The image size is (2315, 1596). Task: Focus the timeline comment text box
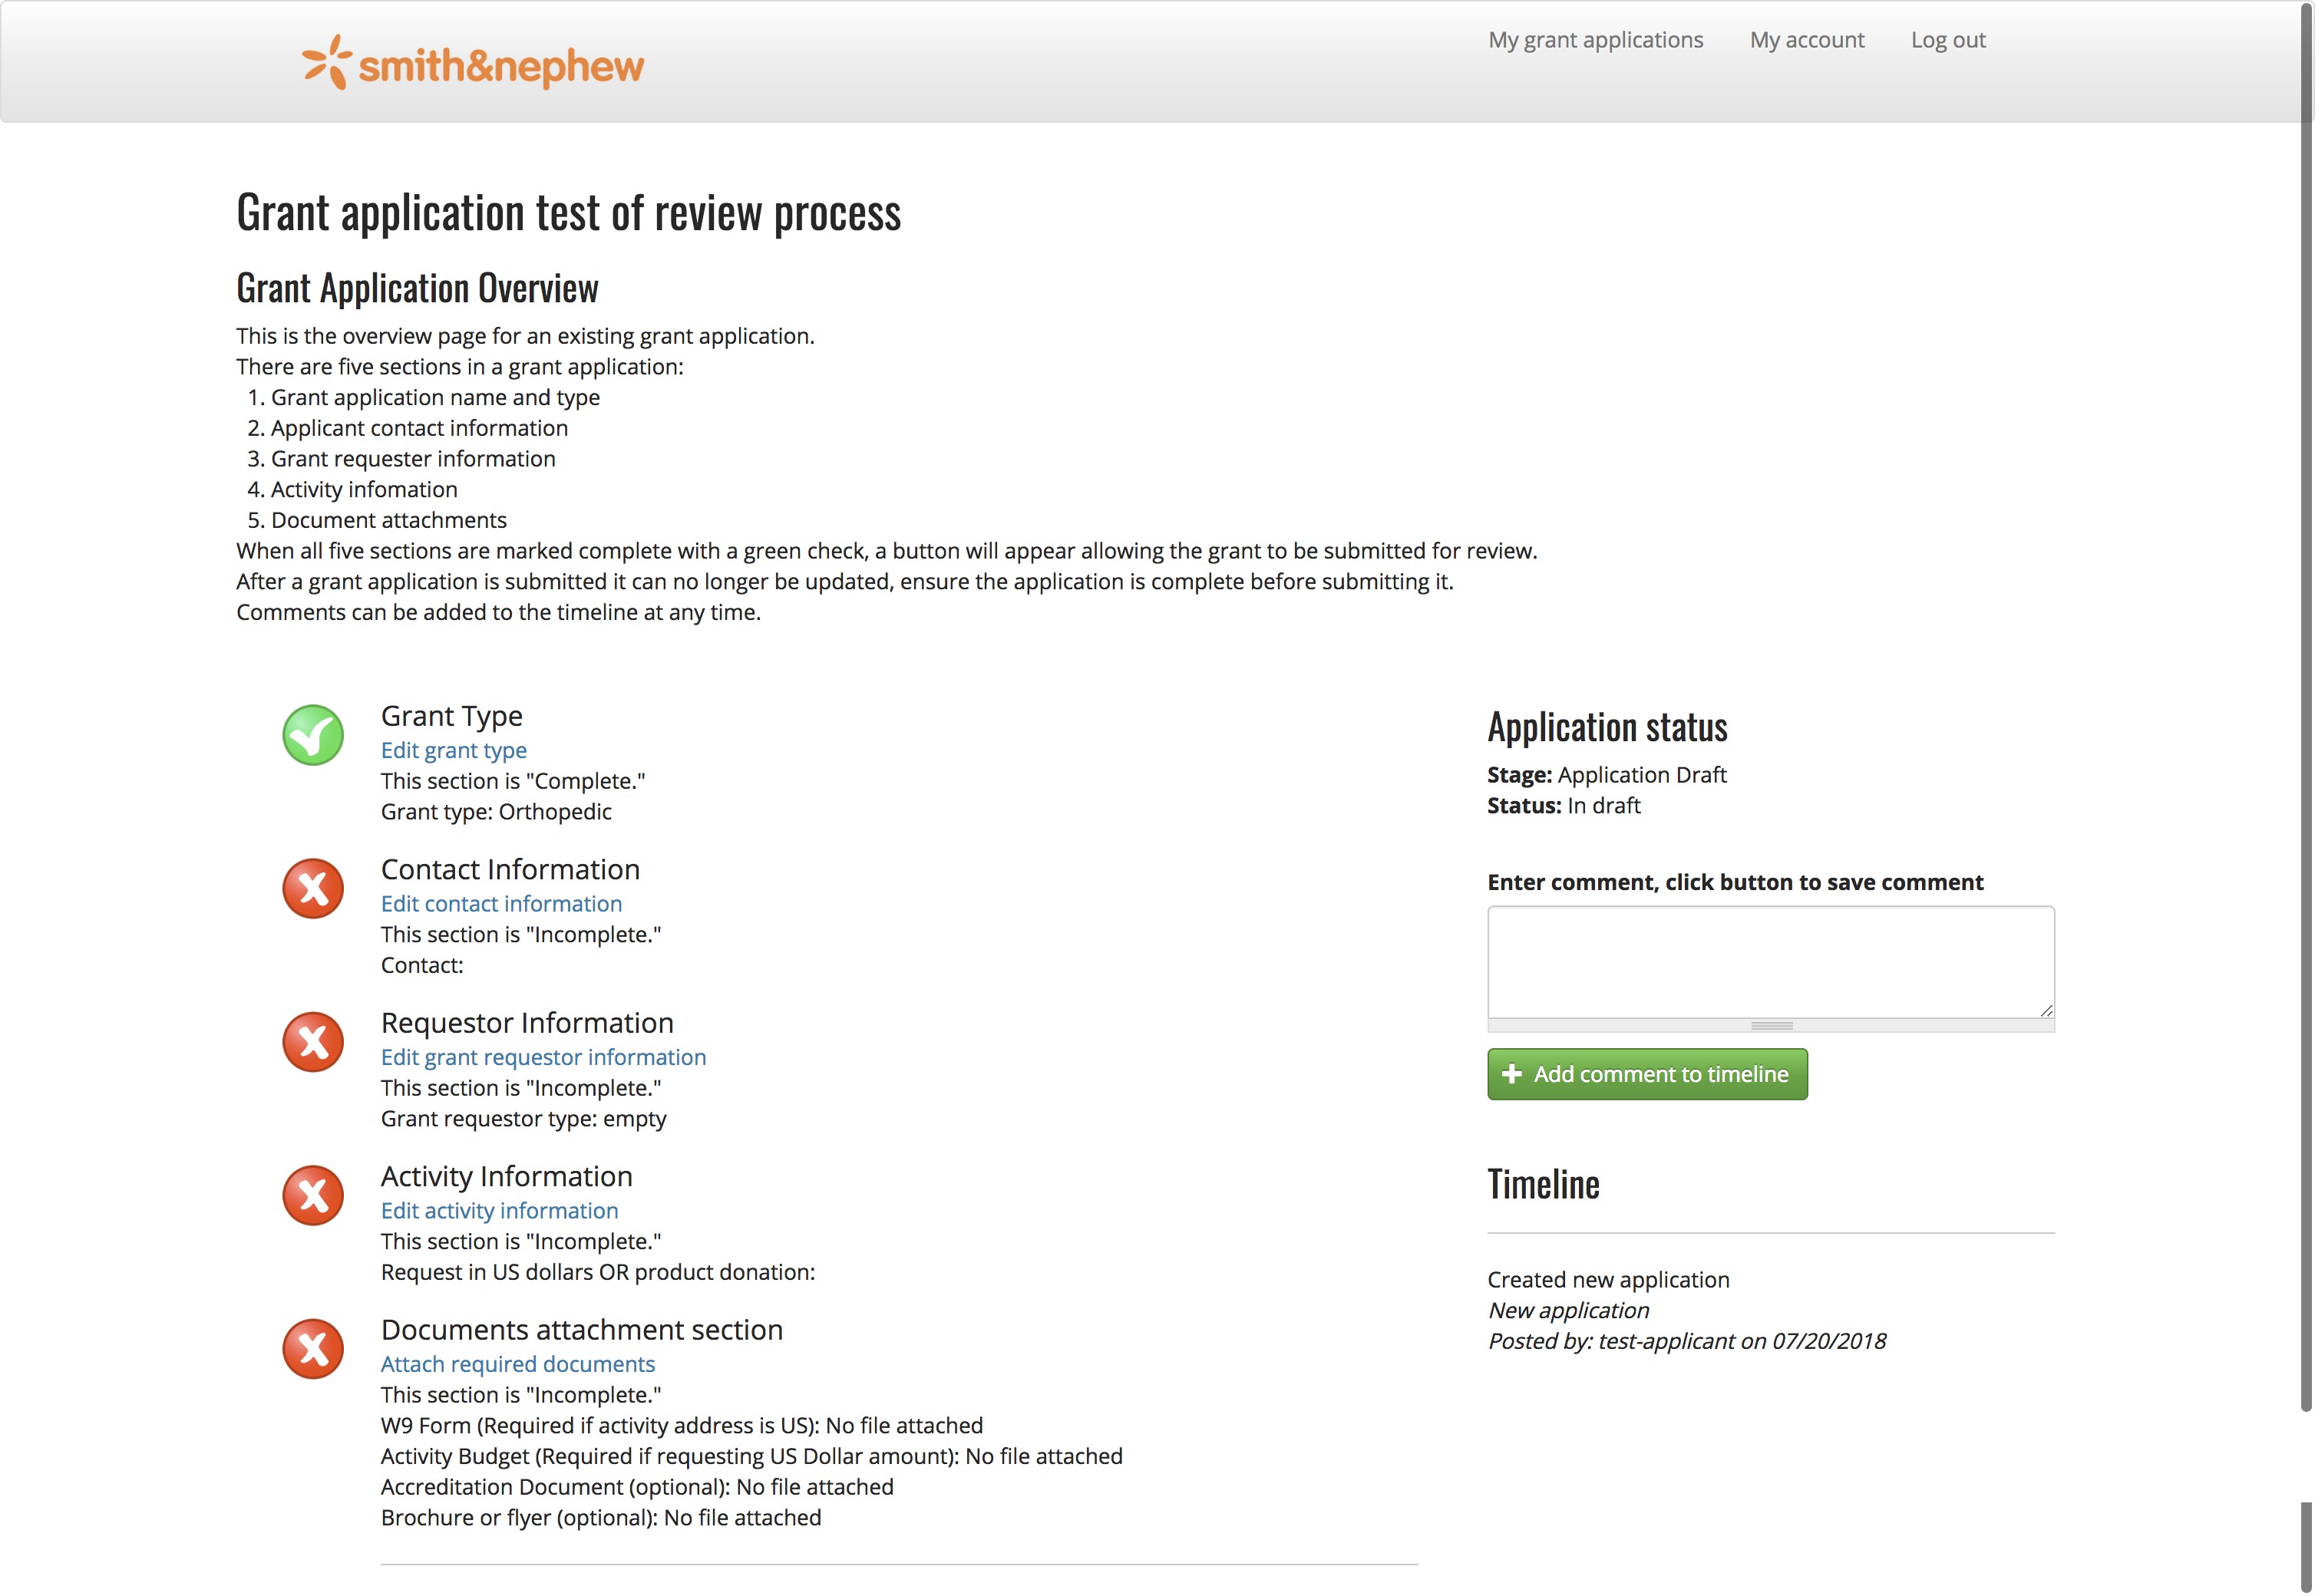[1768, 961]
